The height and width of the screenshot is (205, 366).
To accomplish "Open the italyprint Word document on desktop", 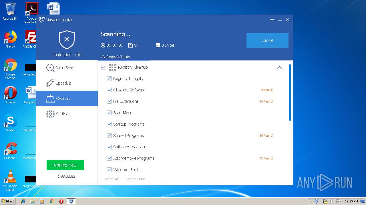I will pyautogui.click(x=30, y=95).
